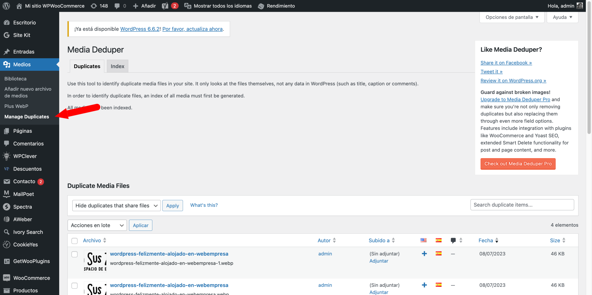This screenshot has width=592, height=295.
Task: Add English translation for first row file
Action: point(424,254)
